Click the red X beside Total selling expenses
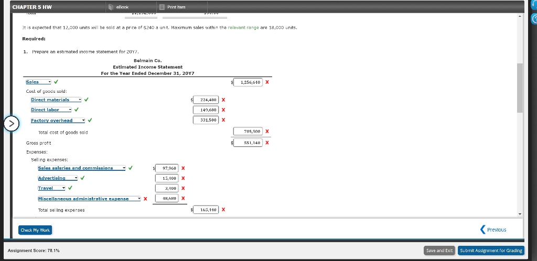Screen dimensions: 537x261 [223, 210]
